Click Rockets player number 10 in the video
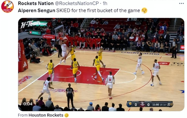187x118 pixels. 156,73
